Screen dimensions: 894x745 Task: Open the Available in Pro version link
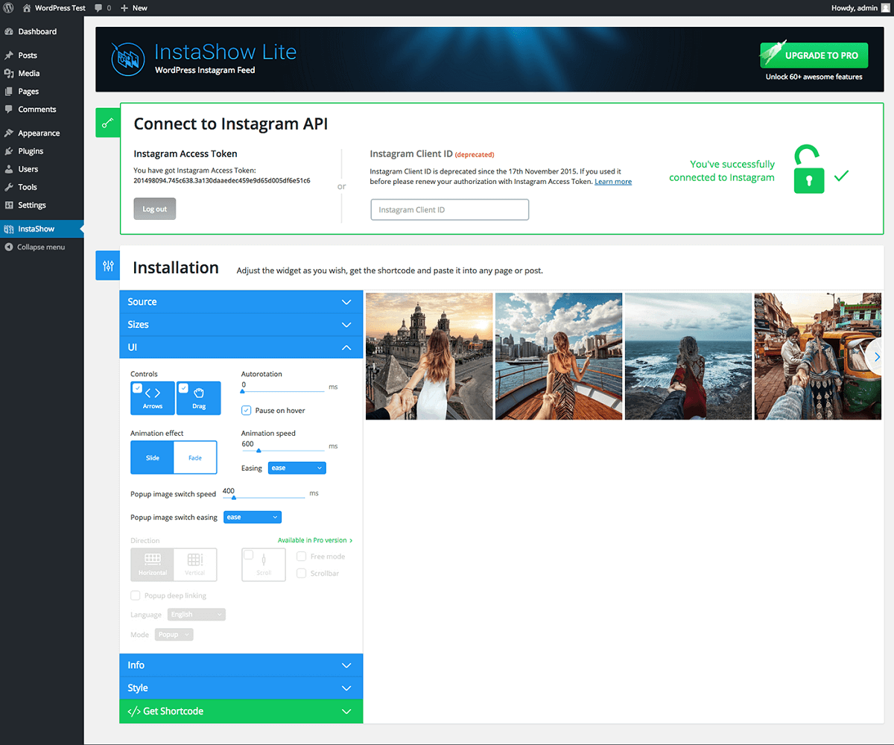tap(315, 540)
